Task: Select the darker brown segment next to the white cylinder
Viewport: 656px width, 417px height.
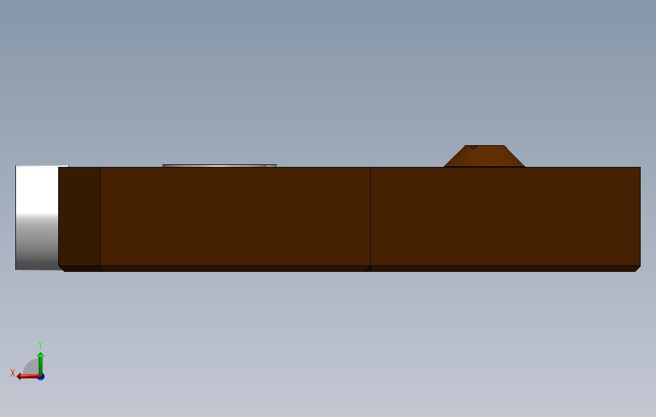Action: (79, 216)
